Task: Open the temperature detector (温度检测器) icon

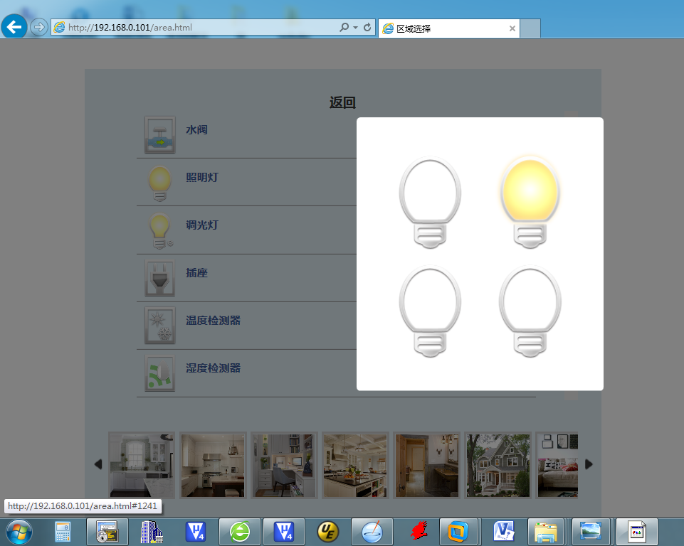Action: 159,326
